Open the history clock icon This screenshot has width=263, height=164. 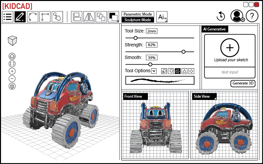(221, 16)
